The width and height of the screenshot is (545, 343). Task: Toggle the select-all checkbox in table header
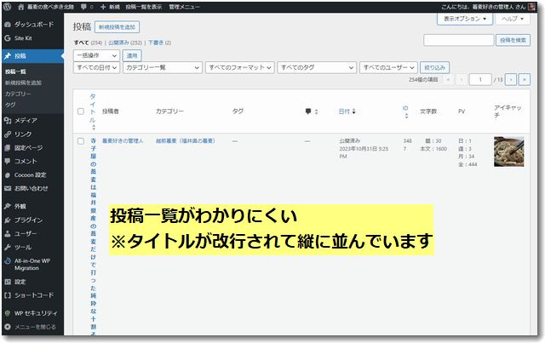pos(81,111)
